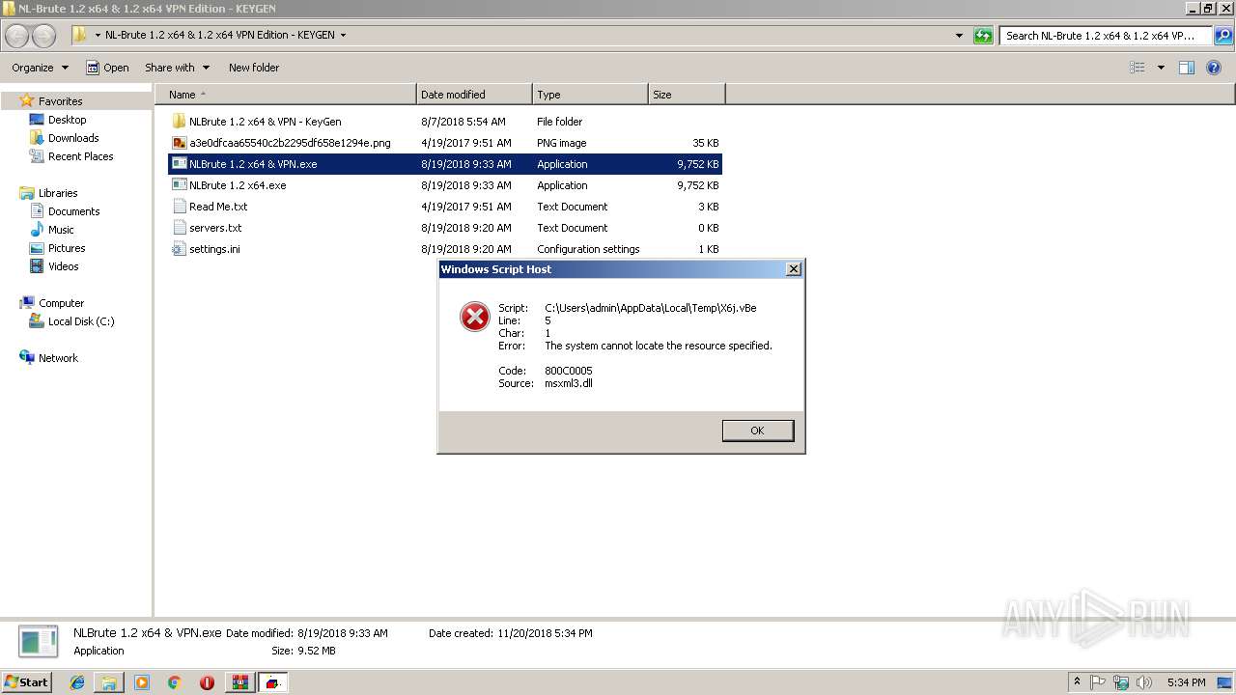The image size is (1236, 695).
Task: Click the search magnifier icon
Action: [1223, 36]
